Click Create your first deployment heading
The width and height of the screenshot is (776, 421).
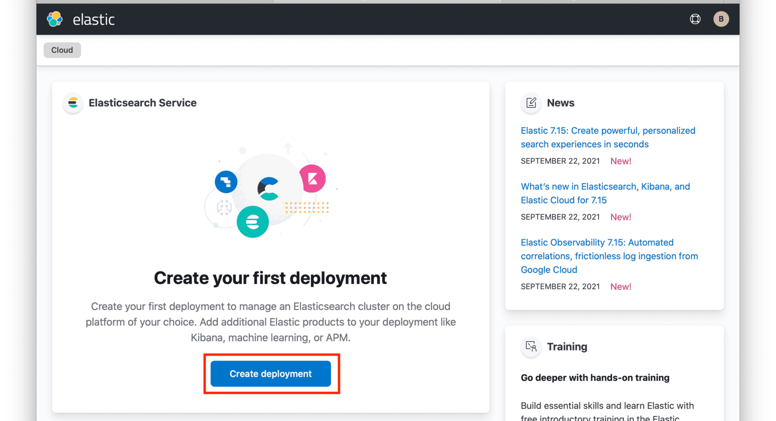[270, 278]
